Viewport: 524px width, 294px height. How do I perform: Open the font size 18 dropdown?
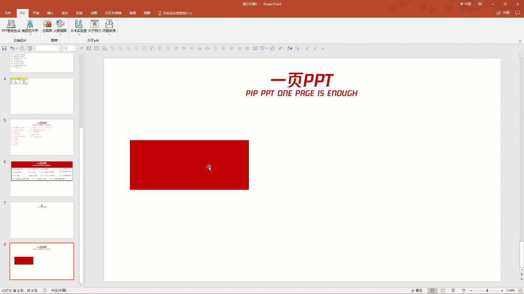(x=69, y=48)
